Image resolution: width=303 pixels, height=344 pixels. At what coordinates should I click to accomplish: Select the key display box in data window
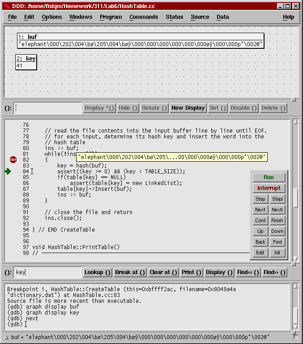[x=26, y=62]
